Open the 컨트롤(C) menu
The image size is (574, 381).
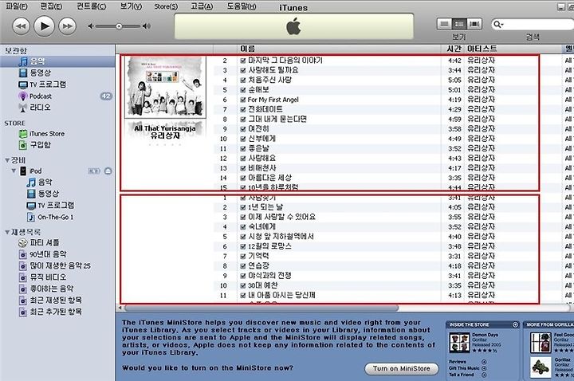(91, 6)
